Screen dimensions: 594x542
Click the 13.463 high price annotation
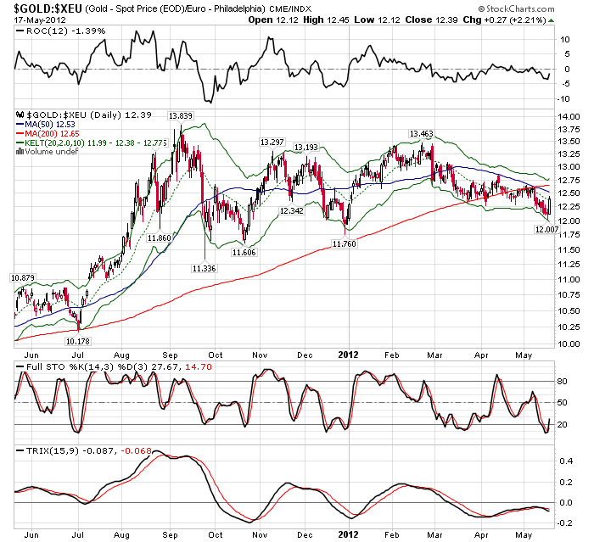[x=421, y=134]
